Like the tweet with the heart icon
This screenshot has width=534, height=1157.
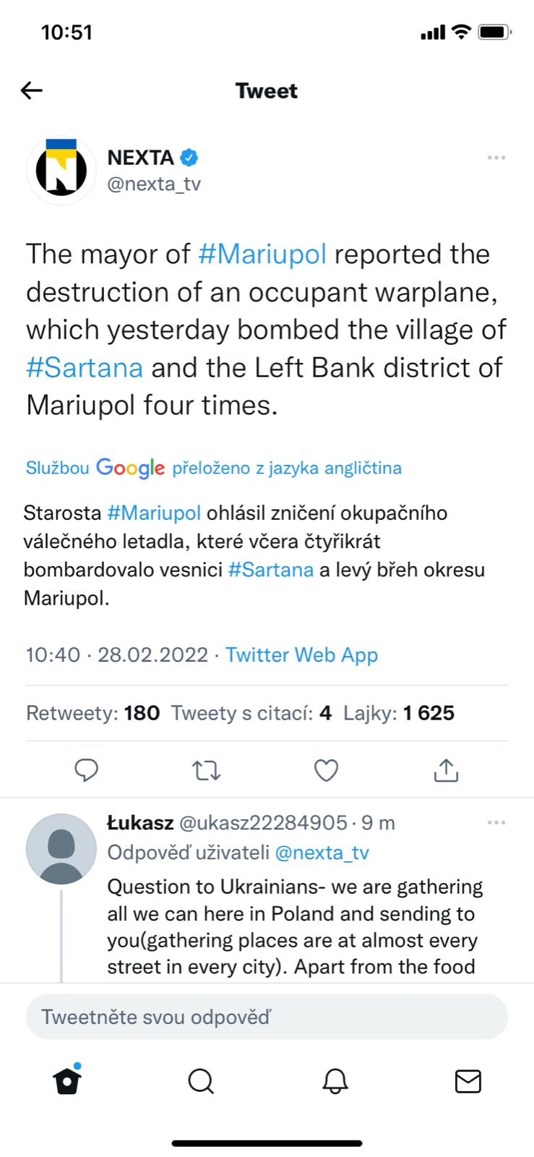[x=326, y=770]
